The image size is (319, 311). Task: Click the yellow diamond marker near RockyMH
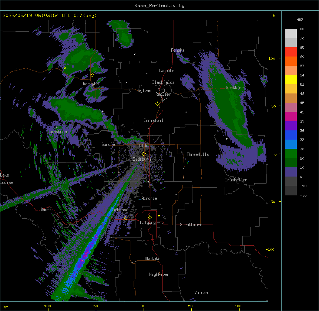[x=93, y=75]
